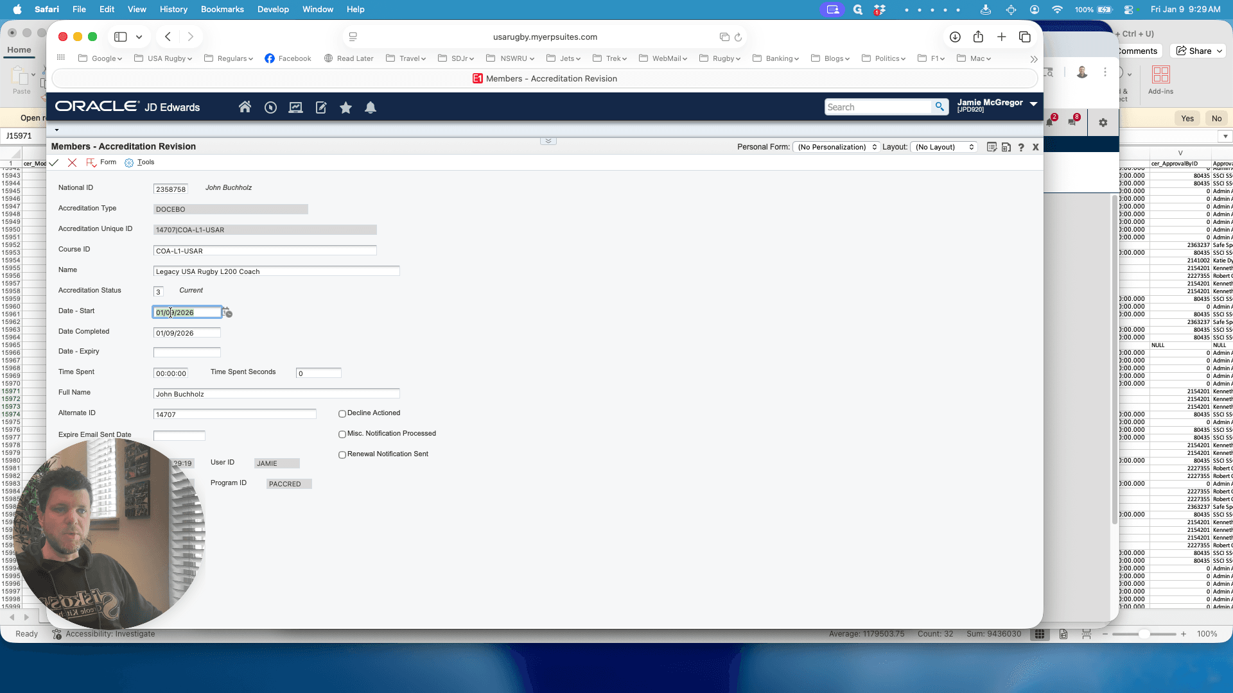Screen dimensions: 1233x693
Task: Open the Tools menu
Action: [x=139, y=162]
